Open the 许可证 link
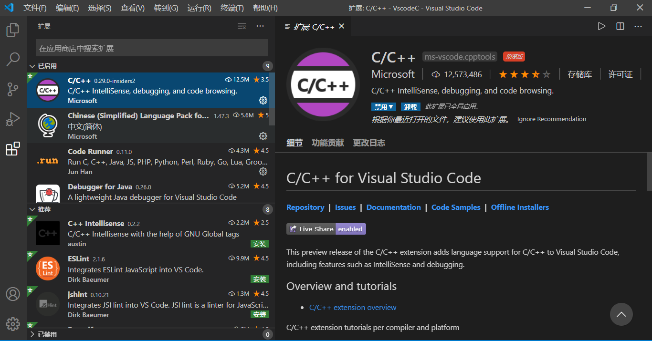 (620, 74)
